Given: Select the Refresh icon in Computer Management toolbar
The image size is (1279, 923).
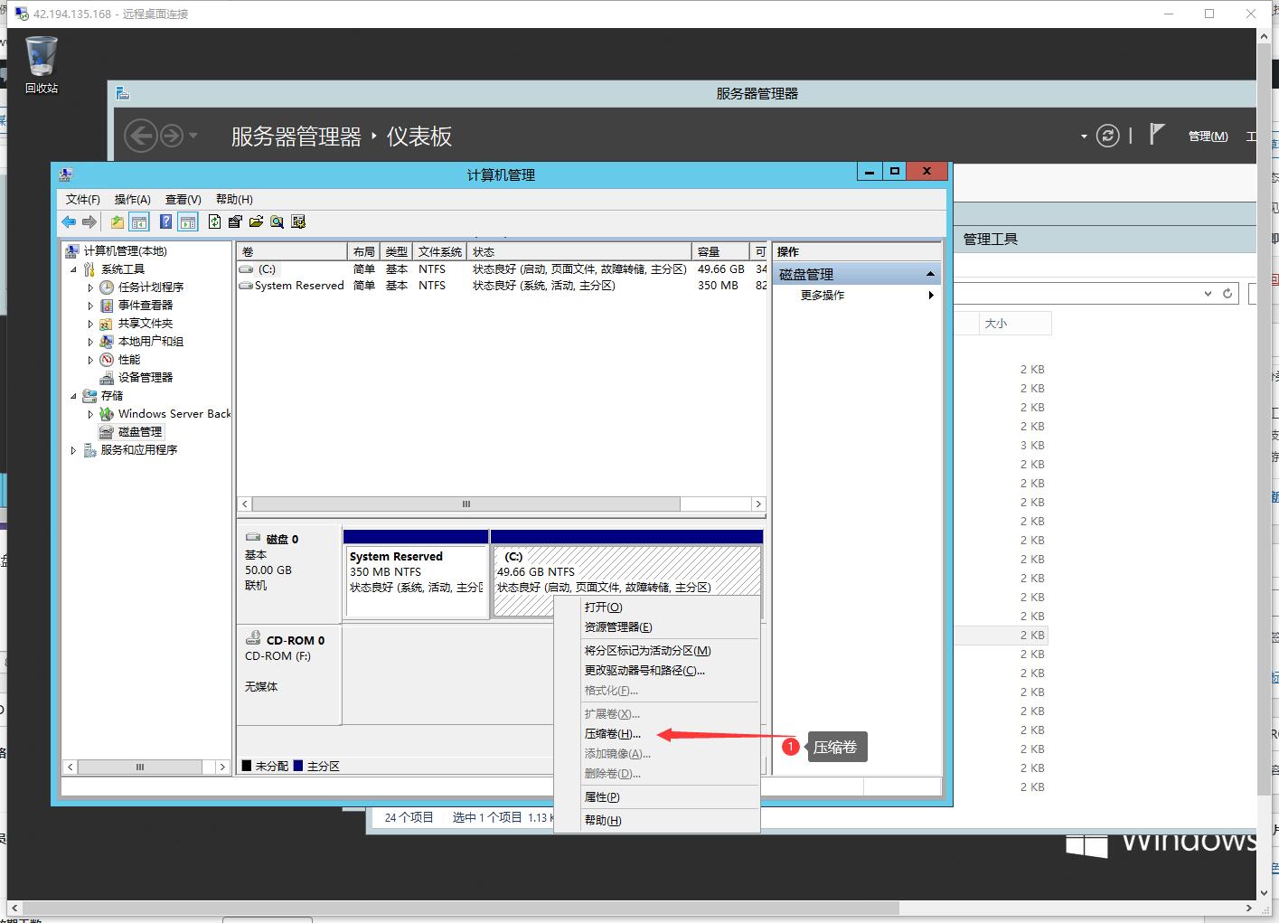Looking at the screenshot, I should tap(214, 221).
